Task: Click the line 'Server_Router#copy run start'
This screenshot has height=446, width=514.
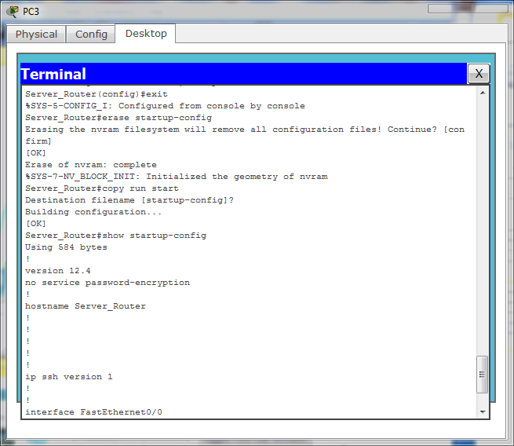Action: 102,188
